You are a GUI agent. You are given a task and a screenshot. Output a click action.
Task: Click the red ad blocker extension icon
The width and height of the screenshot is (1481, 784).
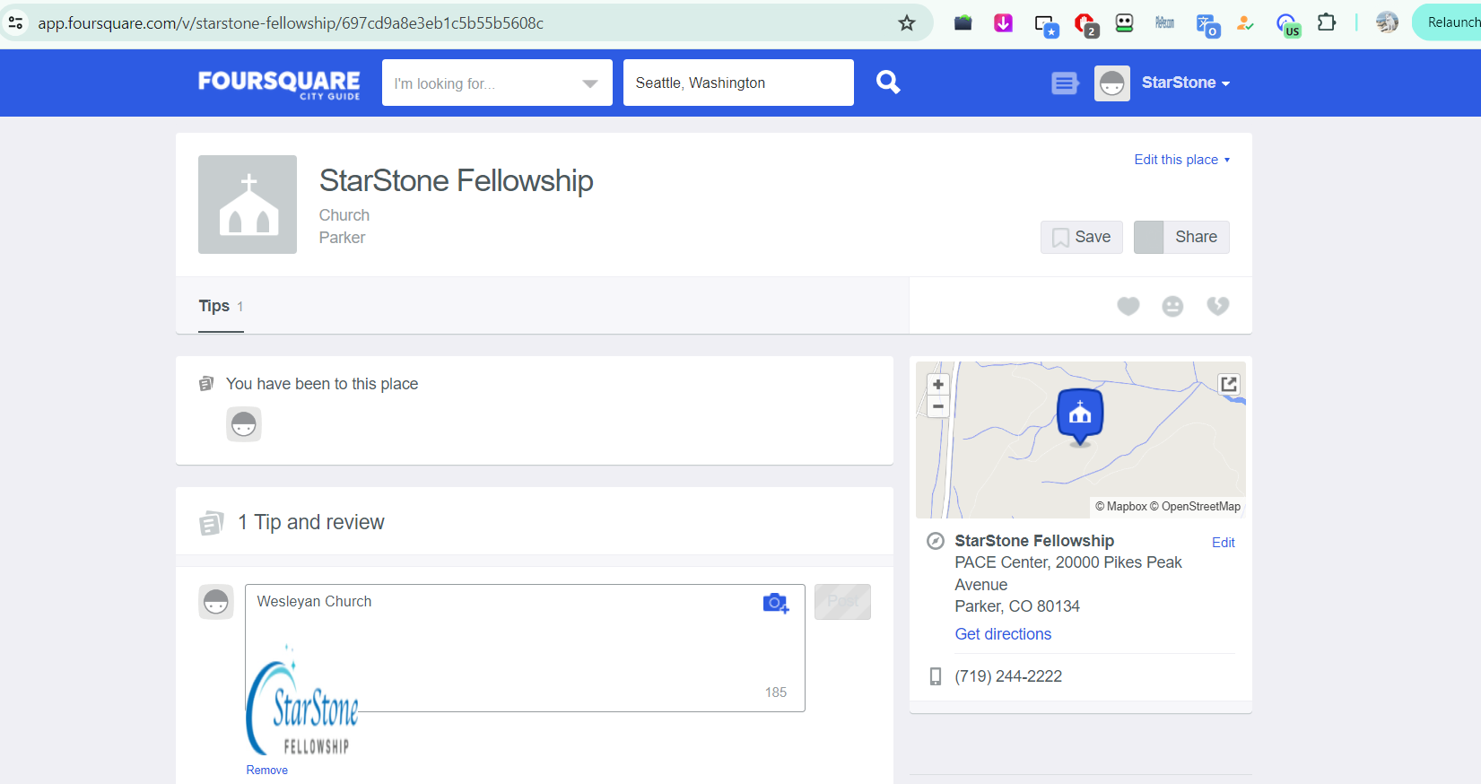(x=1085, y=24)
